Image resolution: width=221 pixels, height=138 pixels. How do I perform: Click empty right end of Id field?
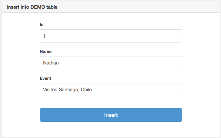pyautogui.click(x=170, y=36)
